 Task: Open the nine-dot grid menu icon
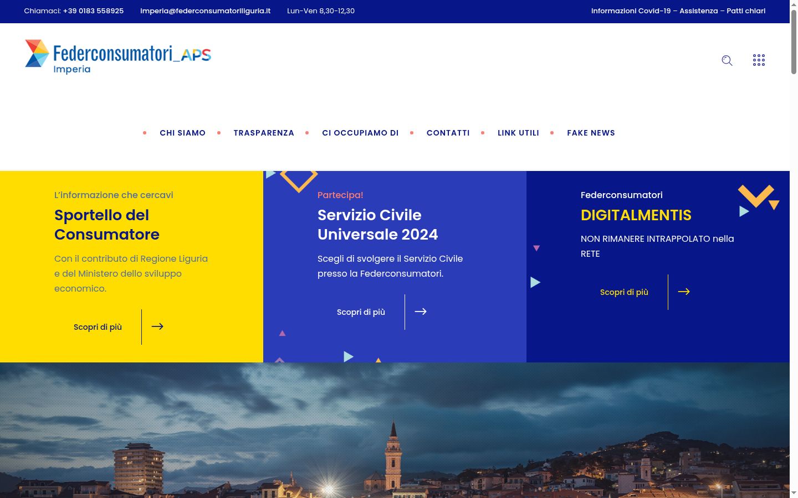(759, 60)
